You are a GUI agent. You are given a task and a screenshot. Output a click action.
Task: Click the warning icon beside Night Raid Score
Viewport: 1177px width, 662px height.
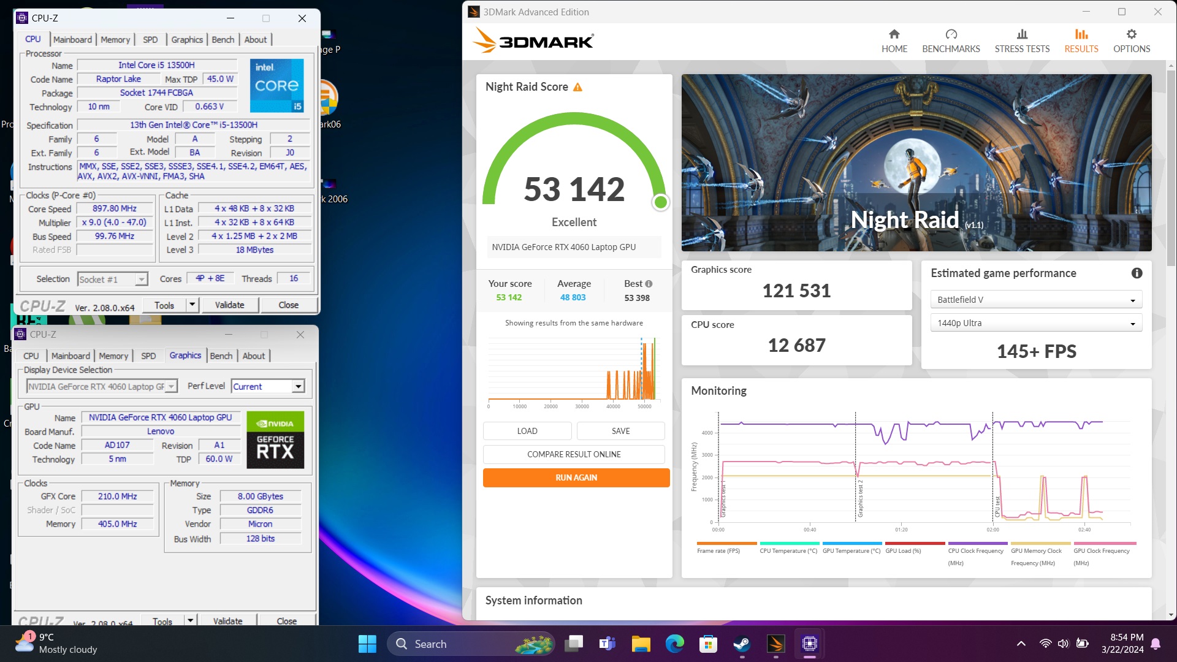(577, 87)
